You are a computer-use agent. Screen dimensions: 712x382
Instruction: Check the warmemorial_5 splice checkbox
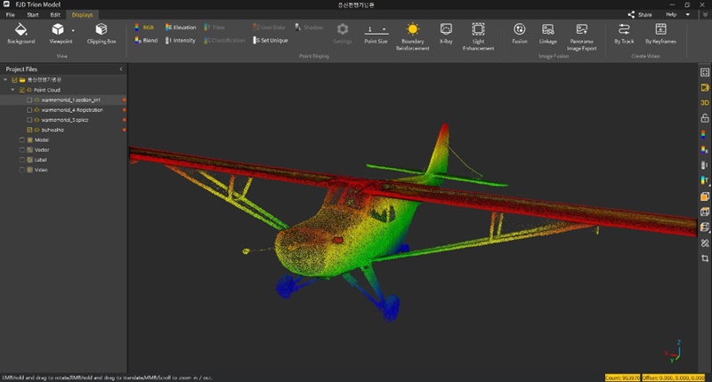pos(29,120)
